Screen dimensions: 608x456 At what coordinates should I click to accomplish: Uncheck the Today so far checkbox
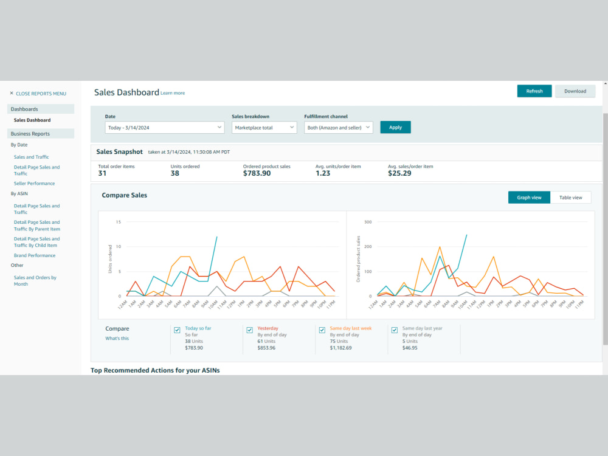[177, 330]
